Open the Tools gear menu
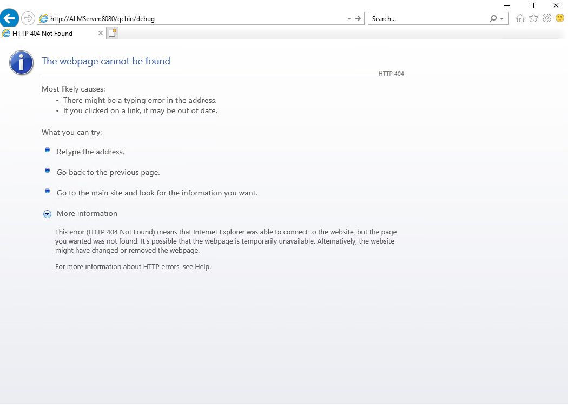 [x=546, y=18]
